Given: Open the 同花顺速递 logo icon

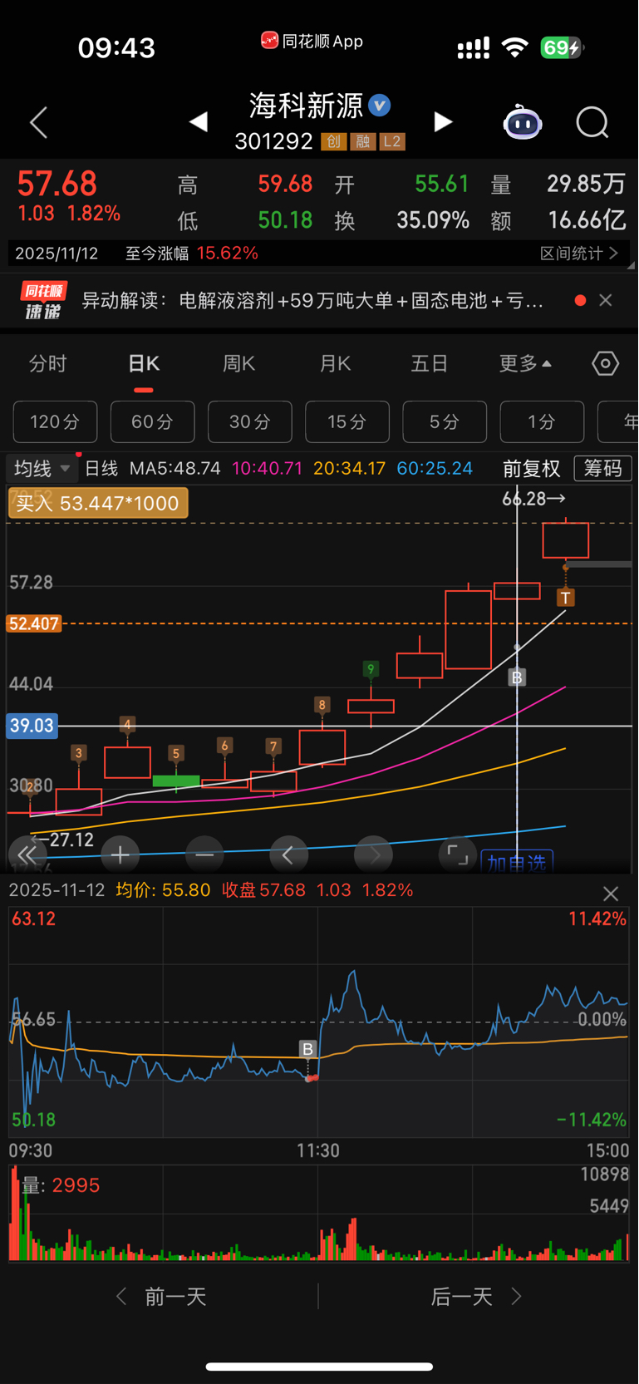Looking at the screenshot, I should coord(43,300).
